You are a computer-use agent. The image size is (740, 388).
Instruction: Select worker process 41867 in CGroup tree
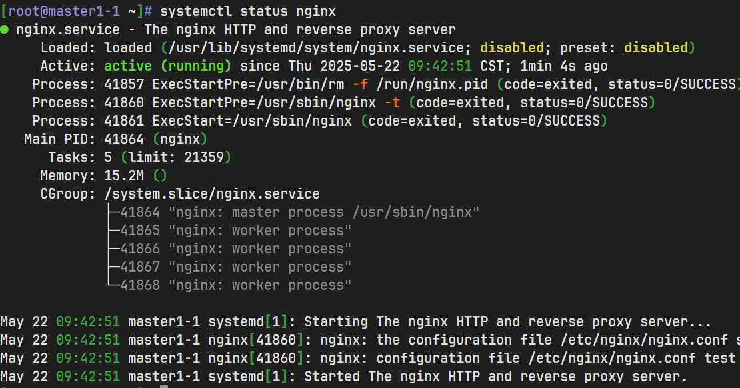pyautogui.click(x=235, y=267)
